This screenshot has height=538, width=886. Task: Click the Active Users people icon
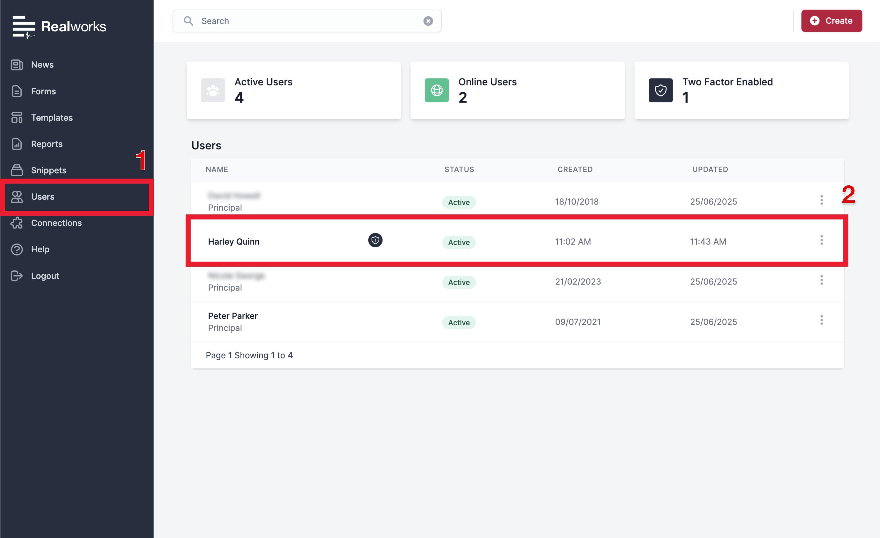pos(212,90)
